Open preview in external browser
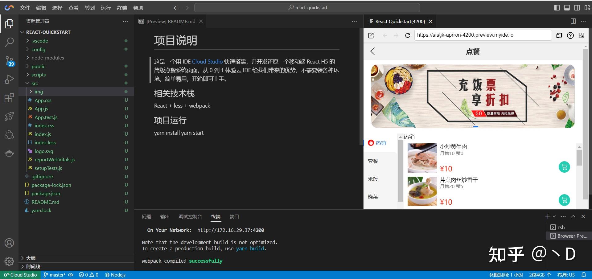The width and height of the screenshot is (592, 279). (x=371, y=35)
